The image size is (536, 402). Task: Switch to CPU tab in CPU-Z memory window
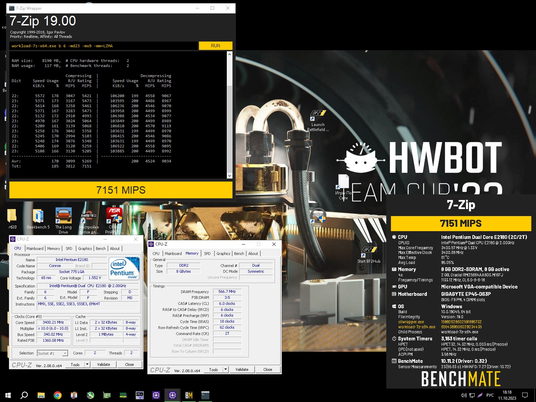pyautogui.click(x=156, y=254)
